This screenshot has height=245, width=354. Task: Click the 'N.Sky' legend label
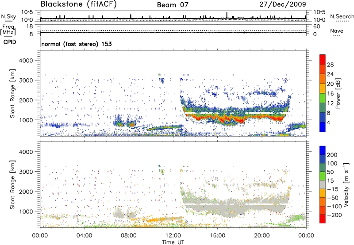pyautogui.click(x=8, y=16)
